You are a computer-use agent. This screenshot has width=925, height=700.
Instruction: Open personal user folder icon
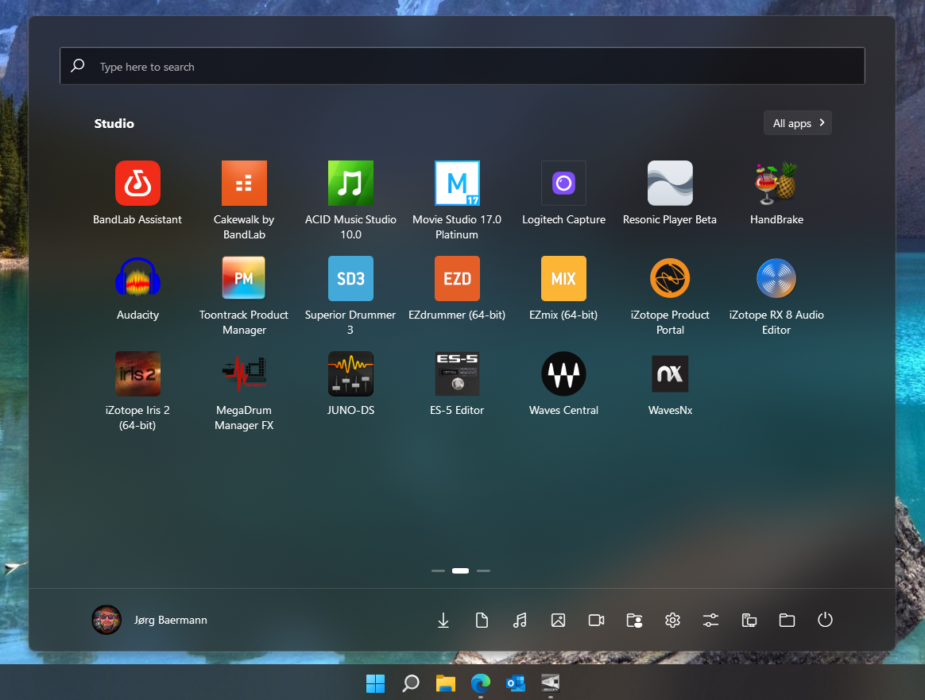point(634,620)
